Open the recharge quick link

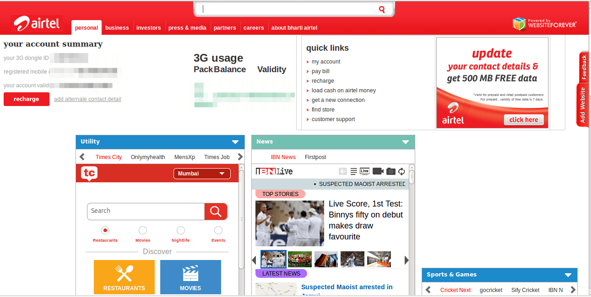(x=323, y=81)
